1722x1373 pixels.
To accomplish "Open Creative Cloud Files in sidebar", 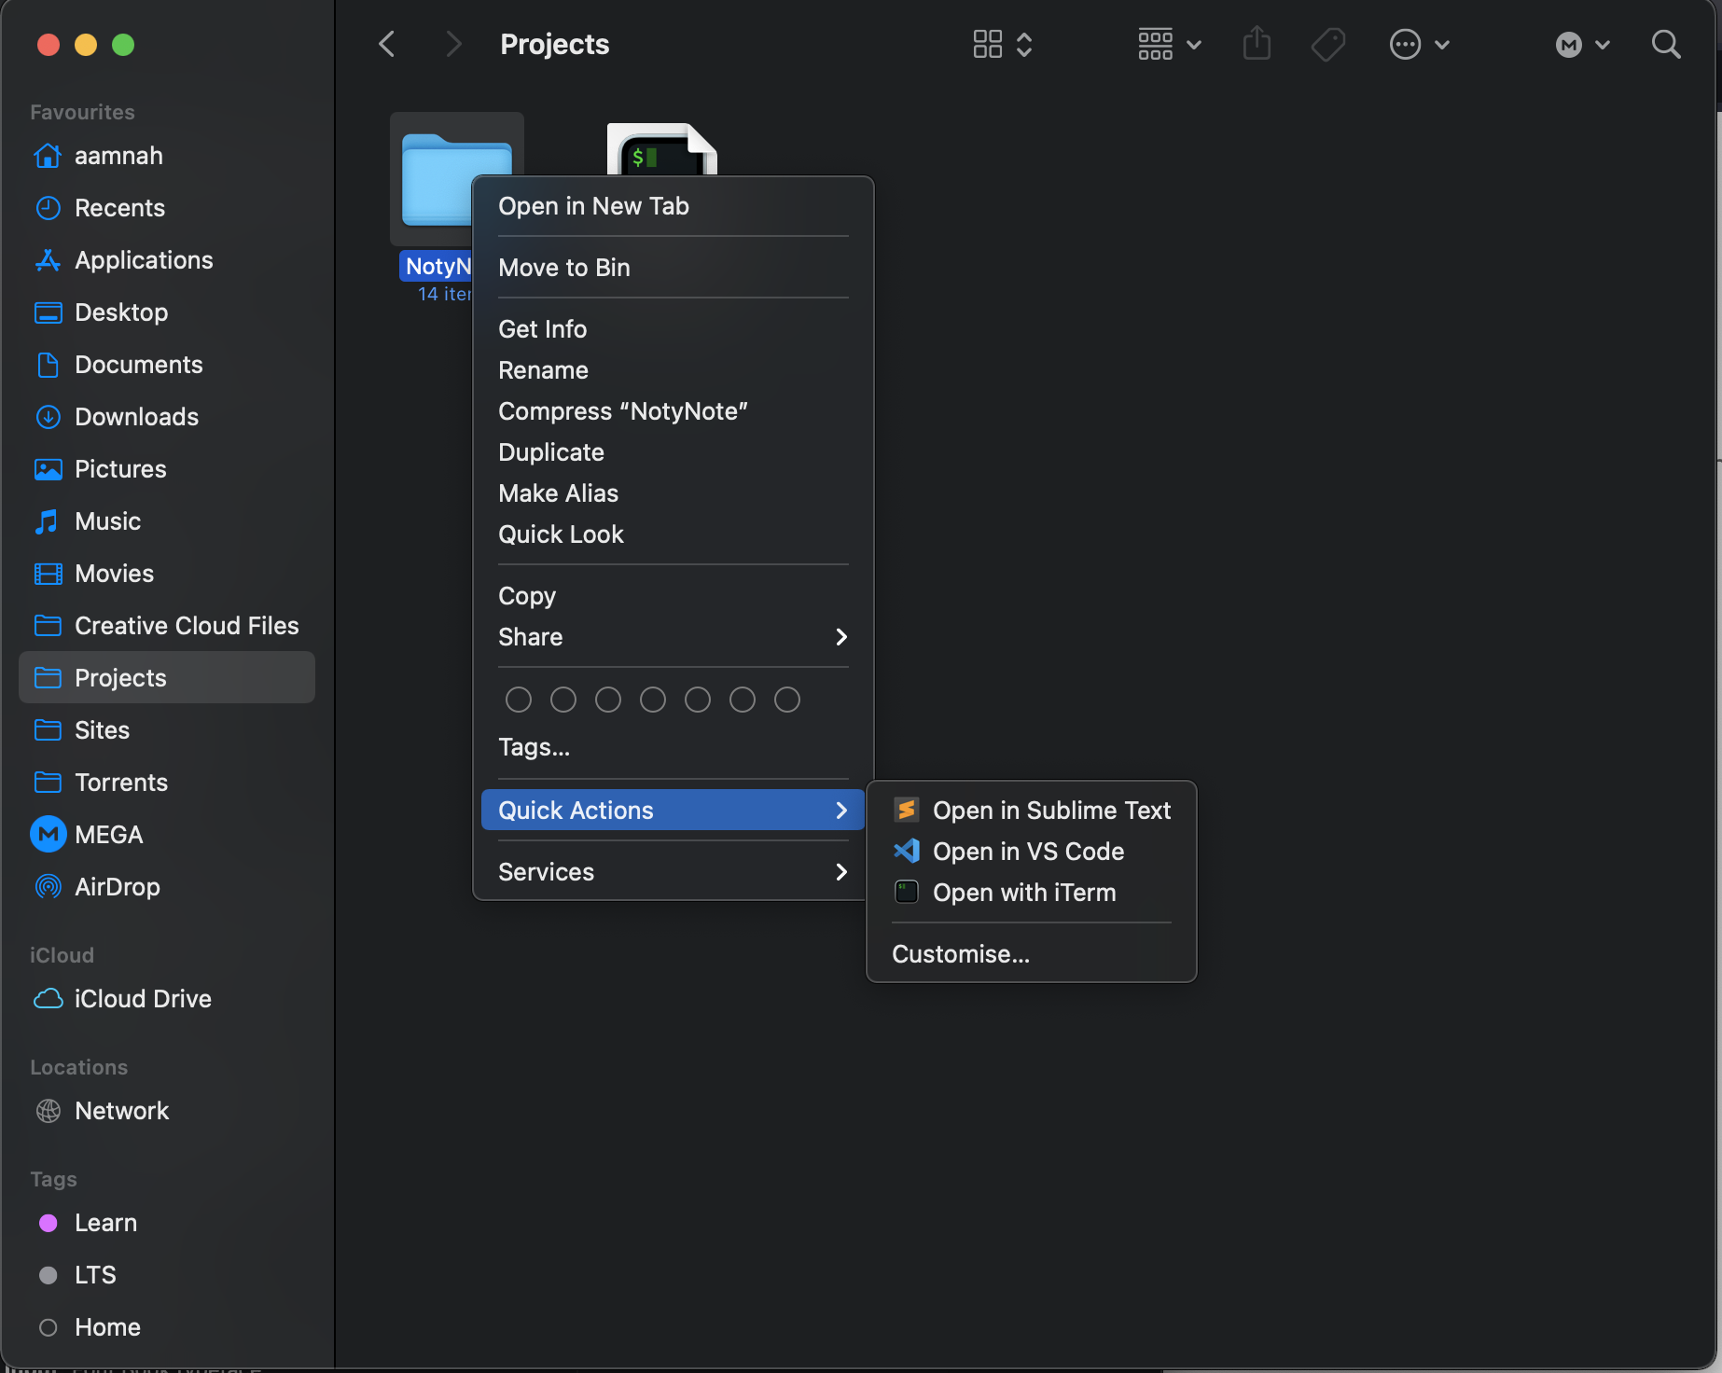I will [x=168, y=626].
